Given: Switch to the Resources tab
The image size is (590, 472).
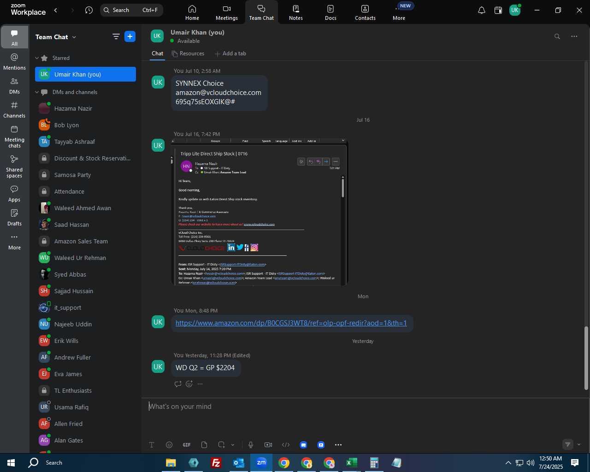Looking at the screenshot, I should pyautogui.click(x=188, y=53).
